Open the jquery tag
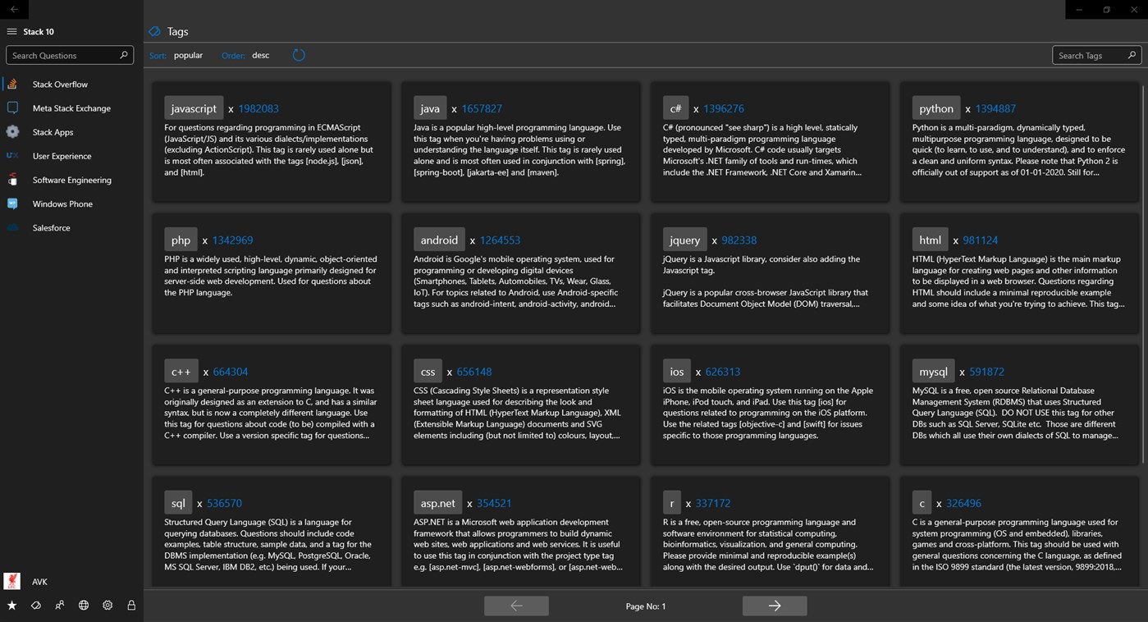 coord(684,240)
